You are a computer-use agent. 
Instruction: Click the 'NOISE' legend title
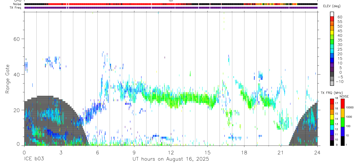344,96
